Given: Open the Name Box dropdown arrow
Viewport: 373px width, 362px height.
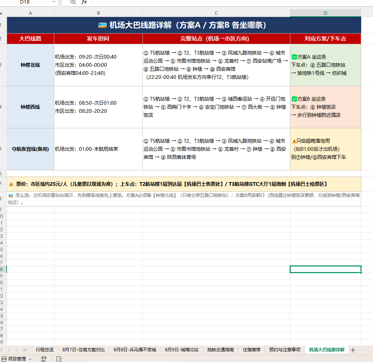Looking at the screenshot, I should coord(54,2).
